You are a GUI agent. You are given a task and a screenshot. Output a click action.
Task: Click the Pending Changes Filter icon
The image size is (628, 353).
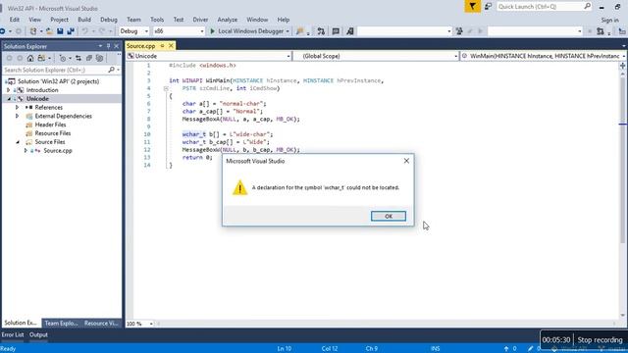point(63,59)
